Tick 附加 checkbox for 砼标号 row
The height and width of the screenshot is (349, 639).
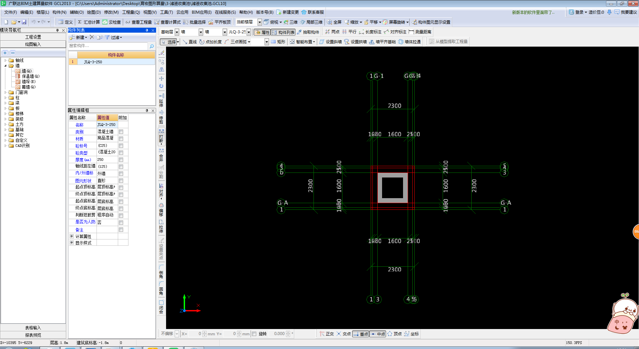[121, 146]
